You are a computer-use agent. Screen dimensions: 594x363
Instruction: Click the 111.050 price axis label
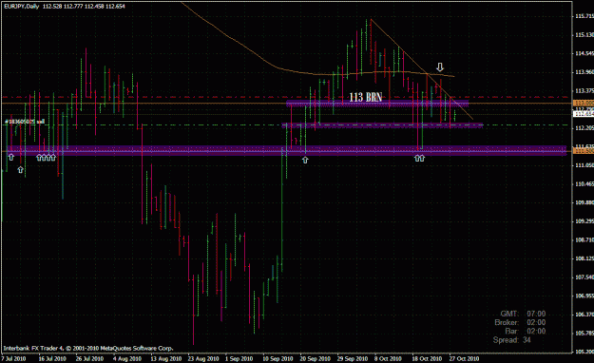pyautogui.click(x=584, y=165)
